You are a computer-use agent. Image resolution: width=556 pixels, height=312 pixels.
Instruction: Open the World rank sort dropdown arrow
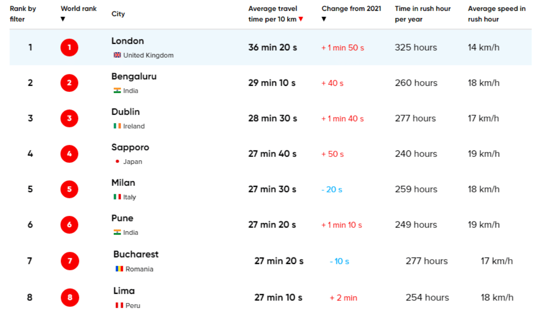pyautogui.click(x=63, y=19)
